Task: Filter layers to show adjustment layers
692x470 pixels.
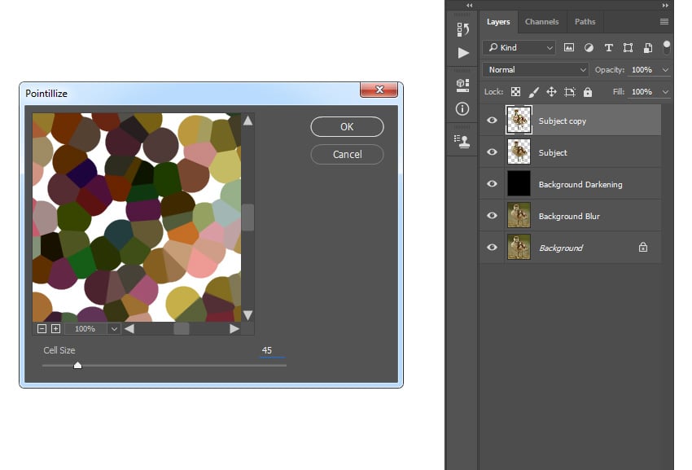Action: pos(589,47)
